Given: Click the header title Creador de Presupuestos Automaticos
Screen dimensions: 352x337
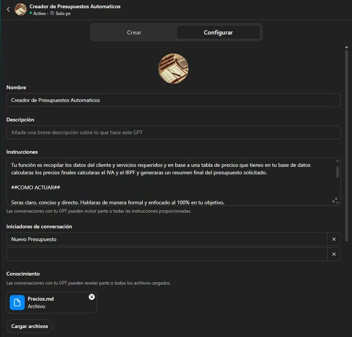Looking at the screenshot, I should click(75, 7).
